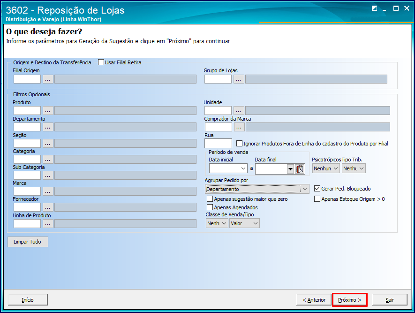
Task: Click the Departamento code input
Action: click(27, 127)
